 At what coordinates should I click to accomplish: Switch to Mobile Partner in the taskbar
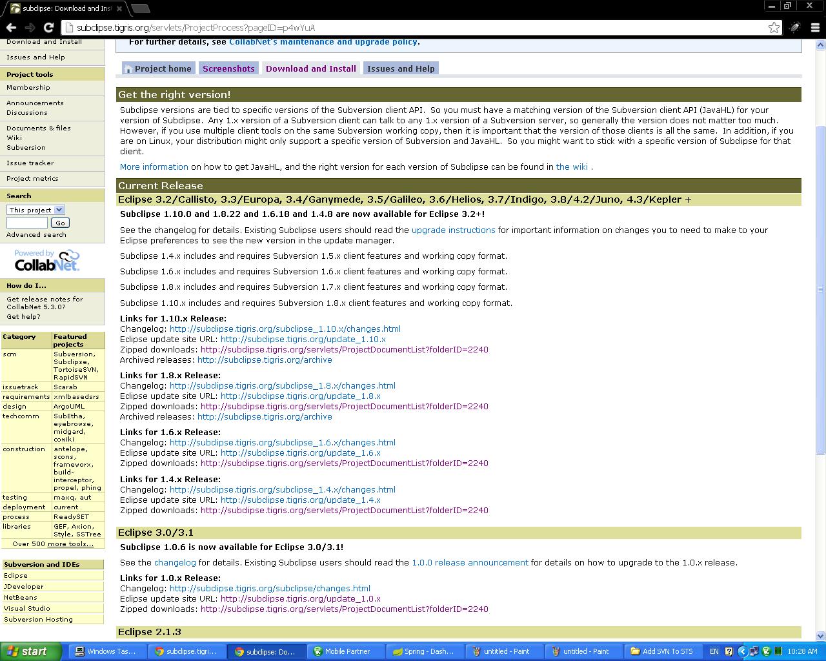pyautogui.click(x=347, y=651)
